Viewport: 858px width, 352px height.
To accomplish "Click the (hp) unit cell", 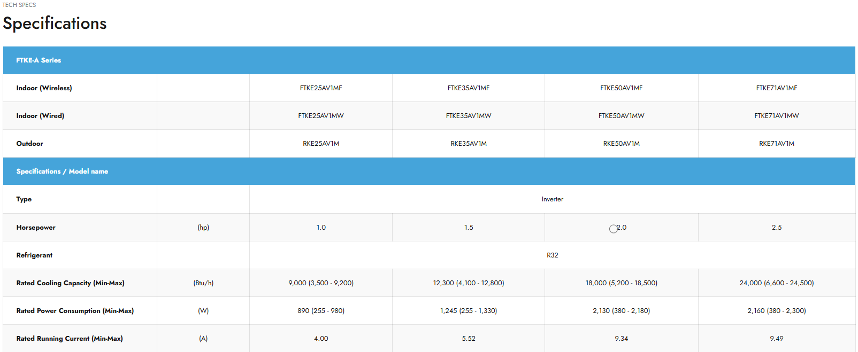I will click(203, 228).
